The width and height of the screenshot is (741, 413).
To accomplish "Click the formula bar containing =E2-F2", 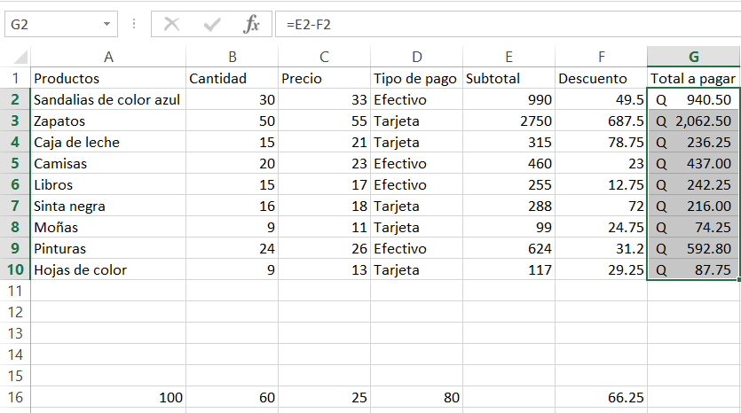I will click(508, 24).
